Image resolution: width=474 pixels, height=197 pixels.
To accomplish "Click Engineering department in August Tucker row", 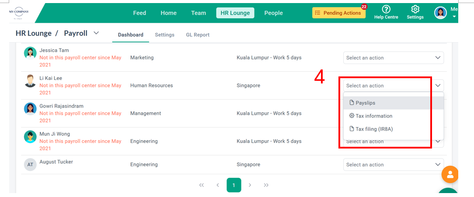I will point(144,165).
